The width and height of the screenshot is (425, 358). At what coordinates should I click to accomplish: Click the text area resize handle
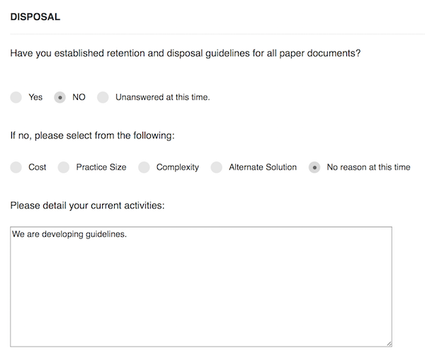click(x=389, y=344)
